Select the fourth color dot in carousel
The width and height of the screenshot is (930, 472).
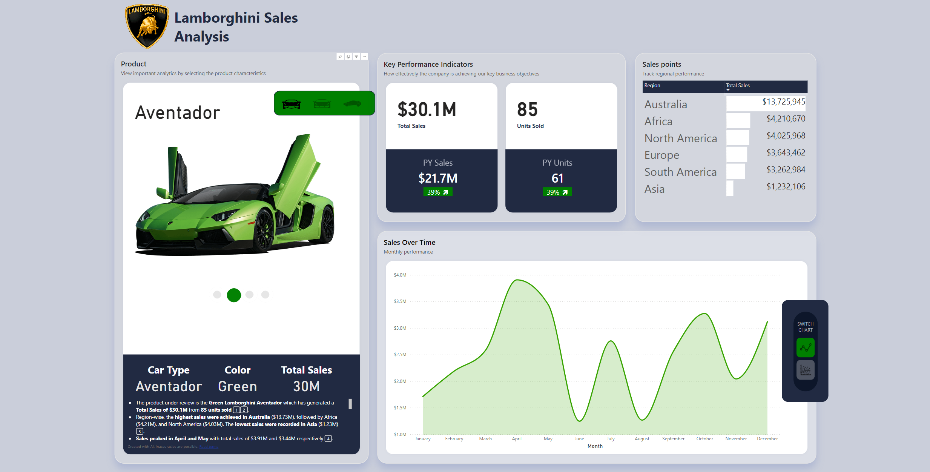[265, 295]
